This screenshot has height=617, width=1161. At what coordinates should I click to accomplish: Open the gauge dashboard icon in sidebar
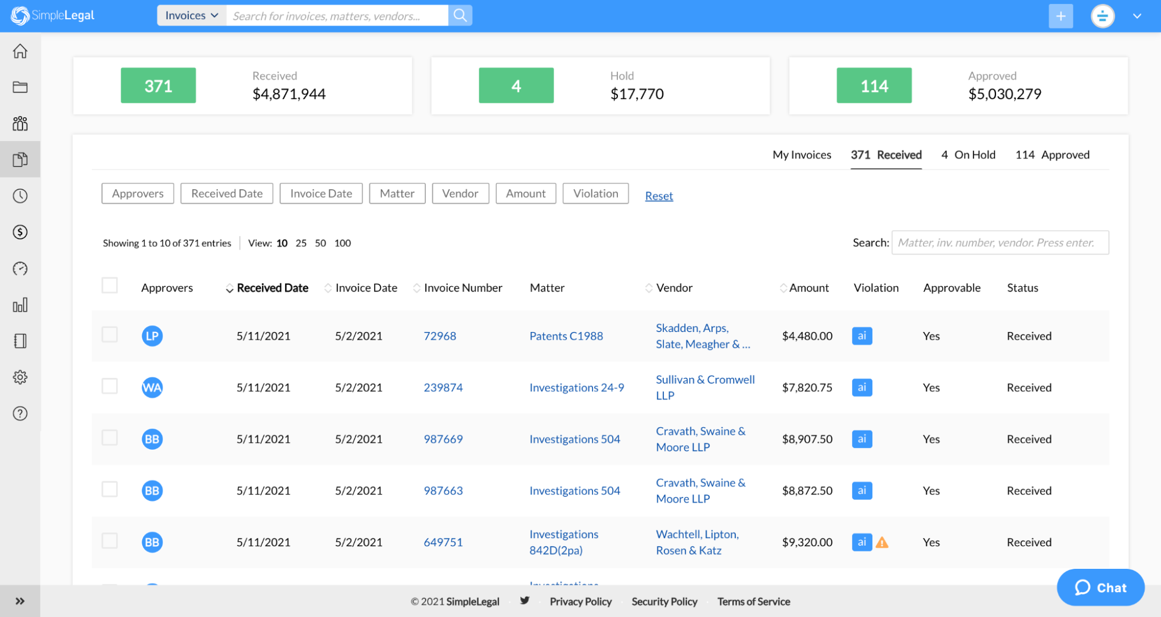20,268
